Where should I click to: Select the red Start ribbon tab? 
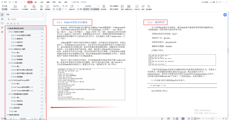click(30, 2)
